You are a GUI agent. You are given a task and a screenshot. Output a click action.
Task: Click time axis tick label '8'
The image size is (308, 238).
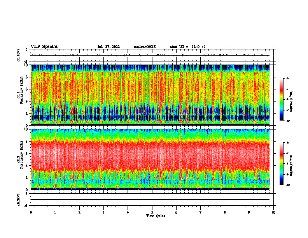pos(225,212)
